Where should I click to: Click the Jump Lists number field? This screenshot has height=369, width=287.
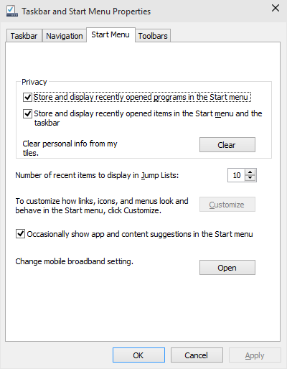pyautogui.click(x=237, y=175)
